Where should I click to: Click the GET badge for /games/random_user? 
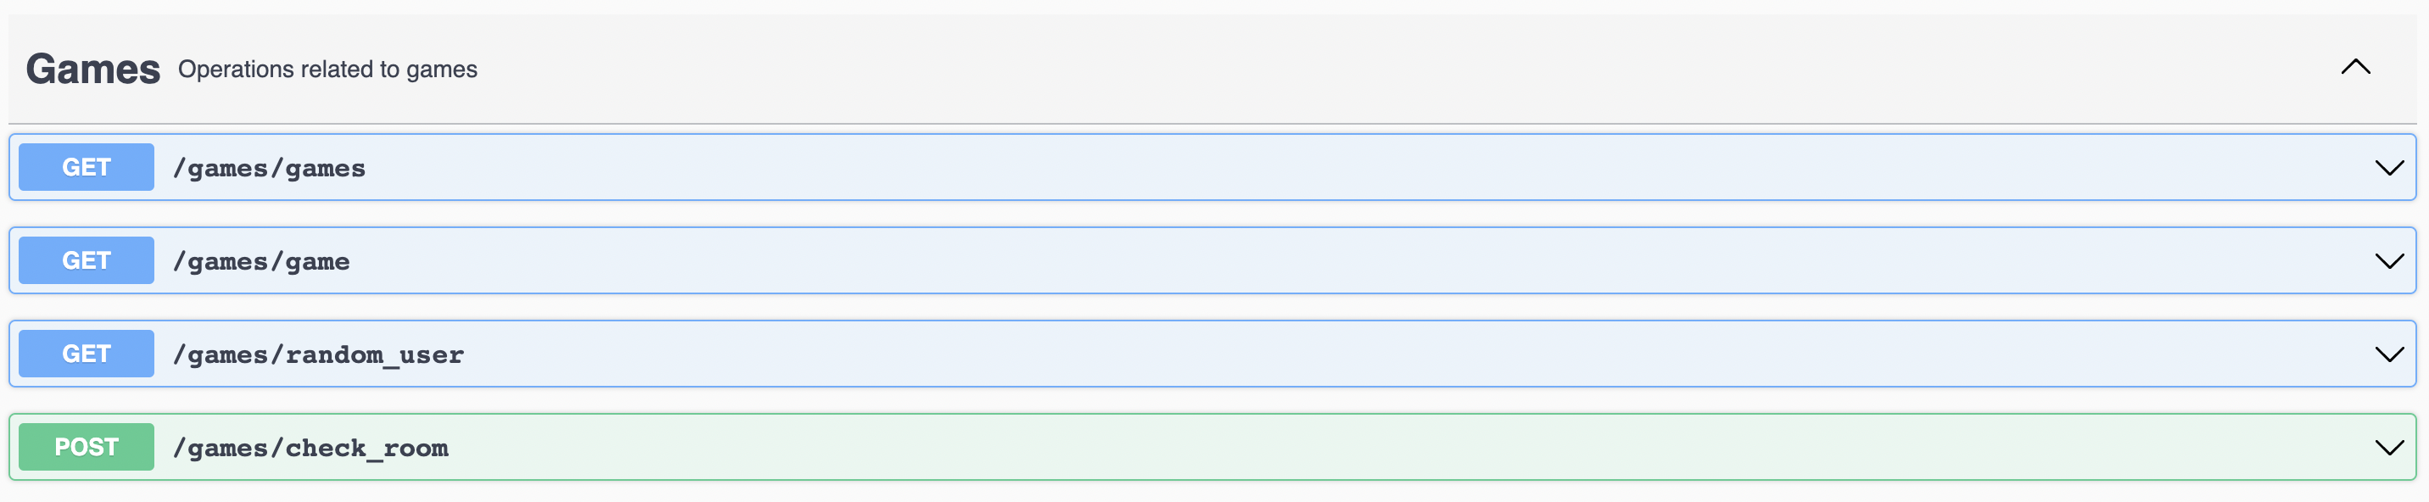(x=86, y=354)
